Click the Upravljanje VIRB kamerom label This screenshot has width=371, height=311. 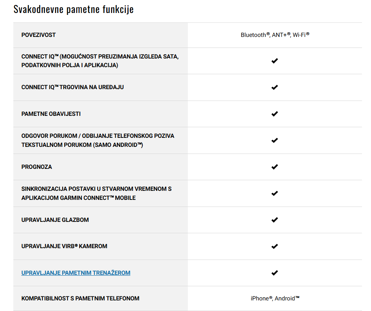[x=64, y=246]
